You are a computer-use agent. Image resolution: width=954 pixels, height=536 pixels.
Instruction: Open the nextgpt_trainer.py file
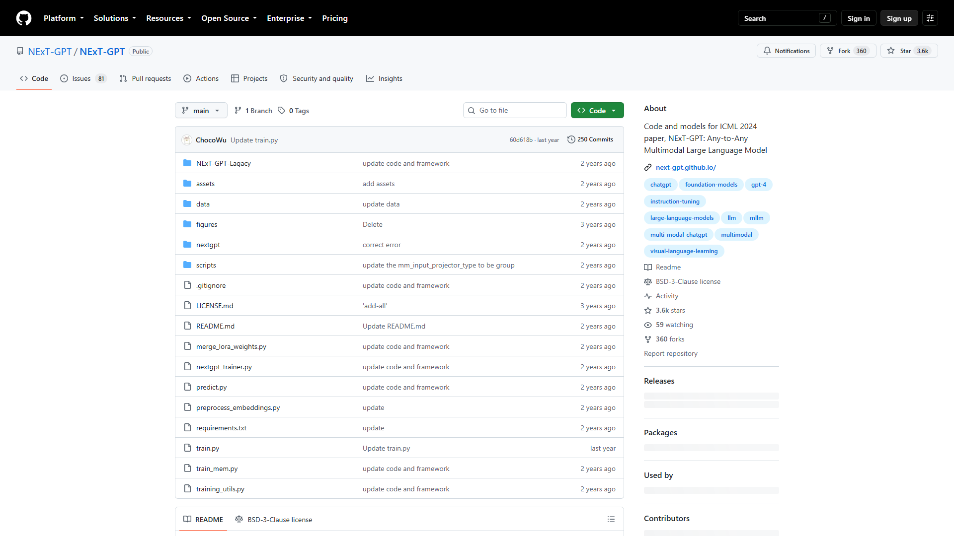click(x=224, y=367)
